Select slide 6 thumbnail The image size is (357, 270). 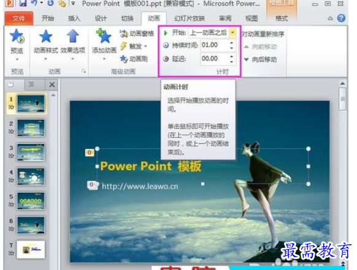pyautogui.click(x=31, y=225)
